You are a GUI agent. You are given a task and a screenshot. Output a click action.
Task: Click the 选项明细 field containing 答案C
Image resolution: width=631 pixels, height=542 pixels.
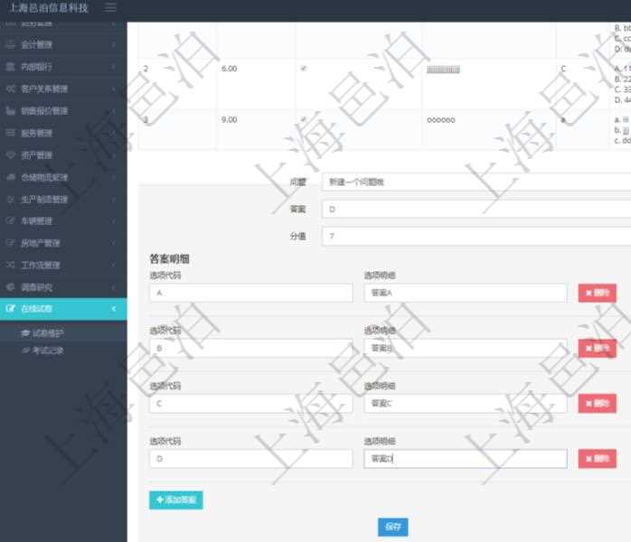tap(466, 403)
